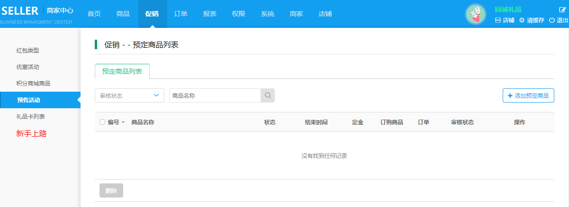Open the 订单 top menu
The width and height of the screenshot is (569, 207).
pos(181,14)
